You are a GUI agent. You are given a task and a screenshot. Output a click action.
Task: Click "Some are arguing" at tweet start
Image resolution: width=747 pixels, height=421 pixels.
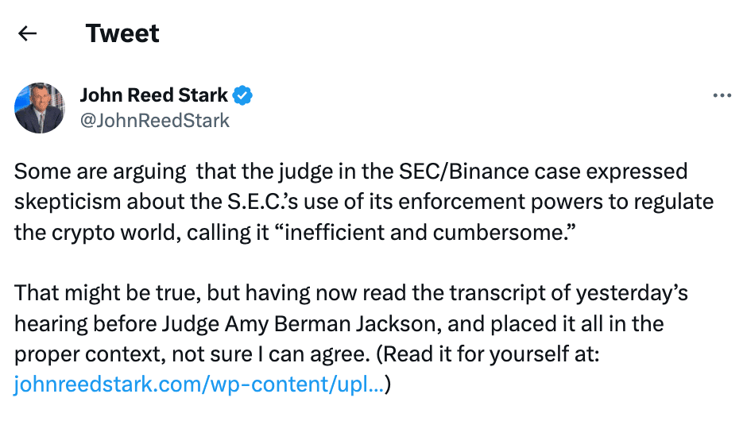pos(100,172)
